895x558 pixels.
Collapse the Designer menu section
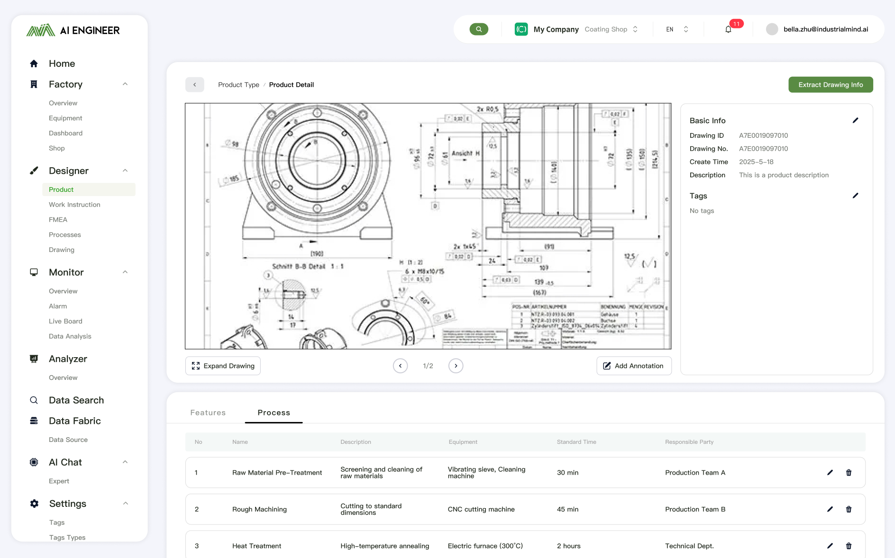click(x=125, y=171)
